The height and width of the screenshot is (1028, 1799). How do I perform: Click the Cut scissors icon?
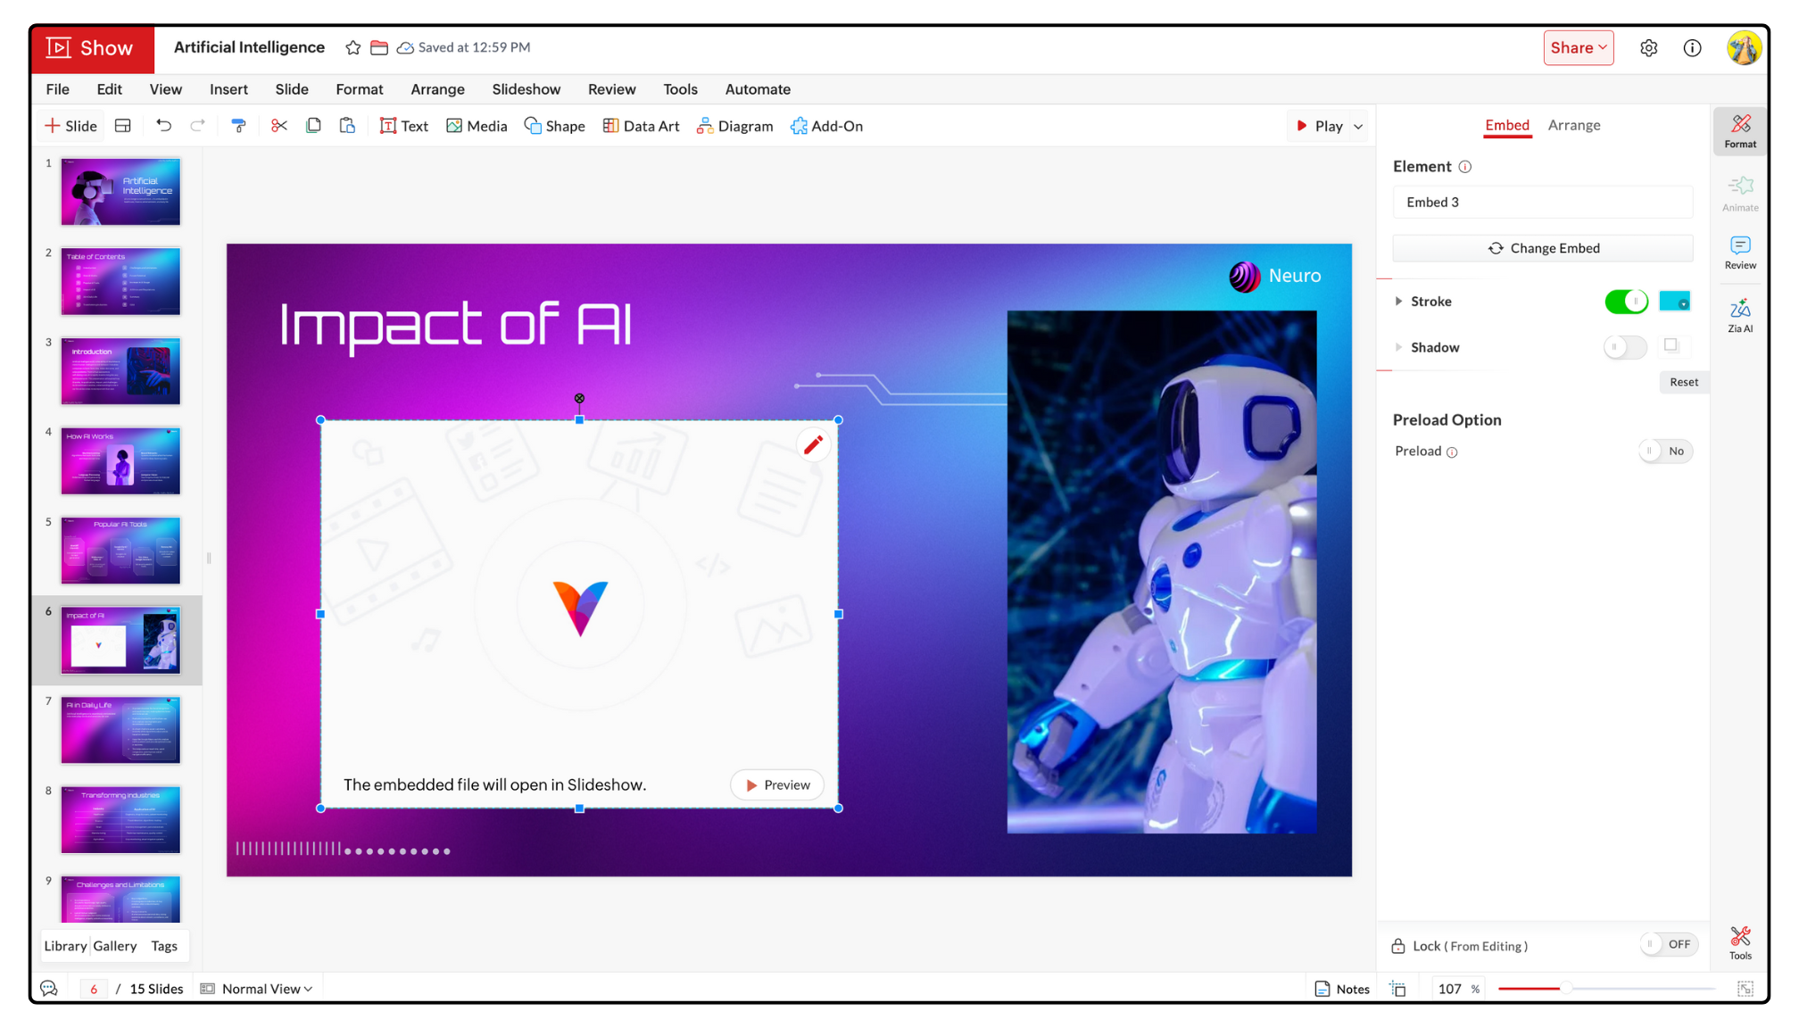(x=279, y=126)
